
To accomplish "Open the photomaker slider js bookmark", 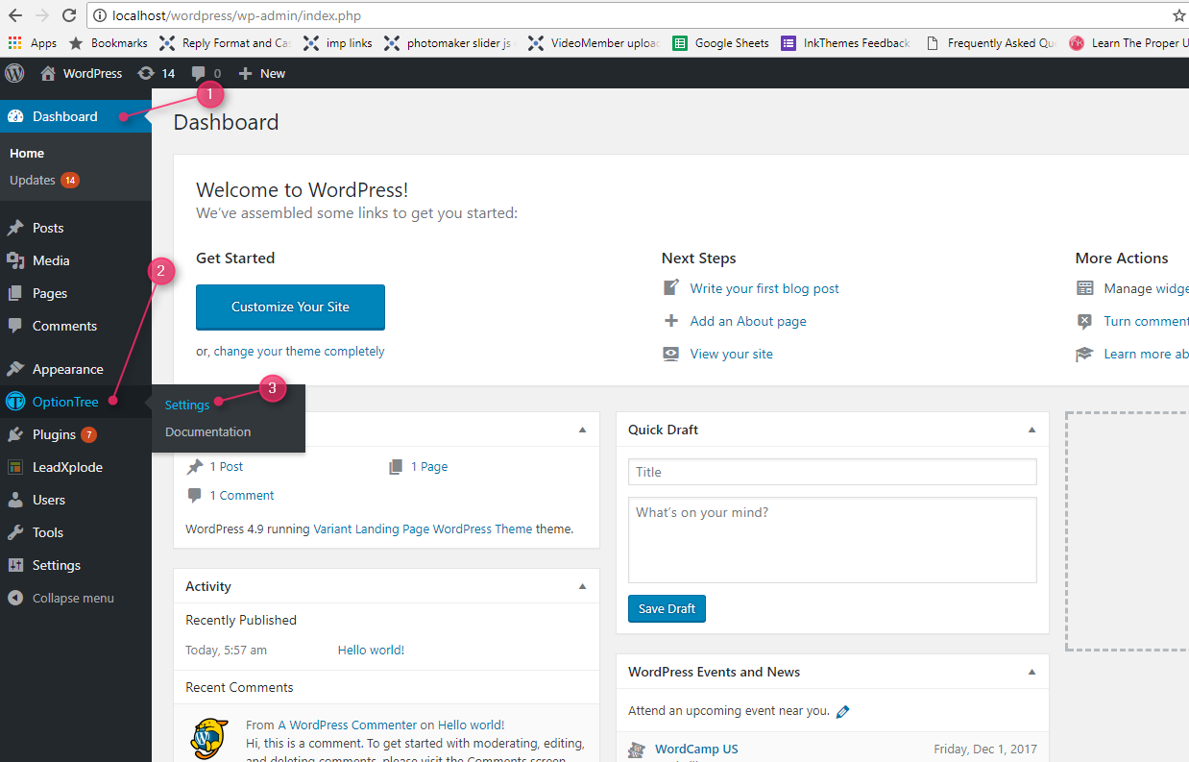I will (x=449, y=43).
